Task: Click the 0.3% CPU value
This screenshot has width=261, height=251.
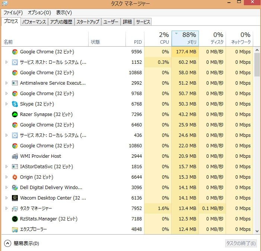Action: pos(163,62)
